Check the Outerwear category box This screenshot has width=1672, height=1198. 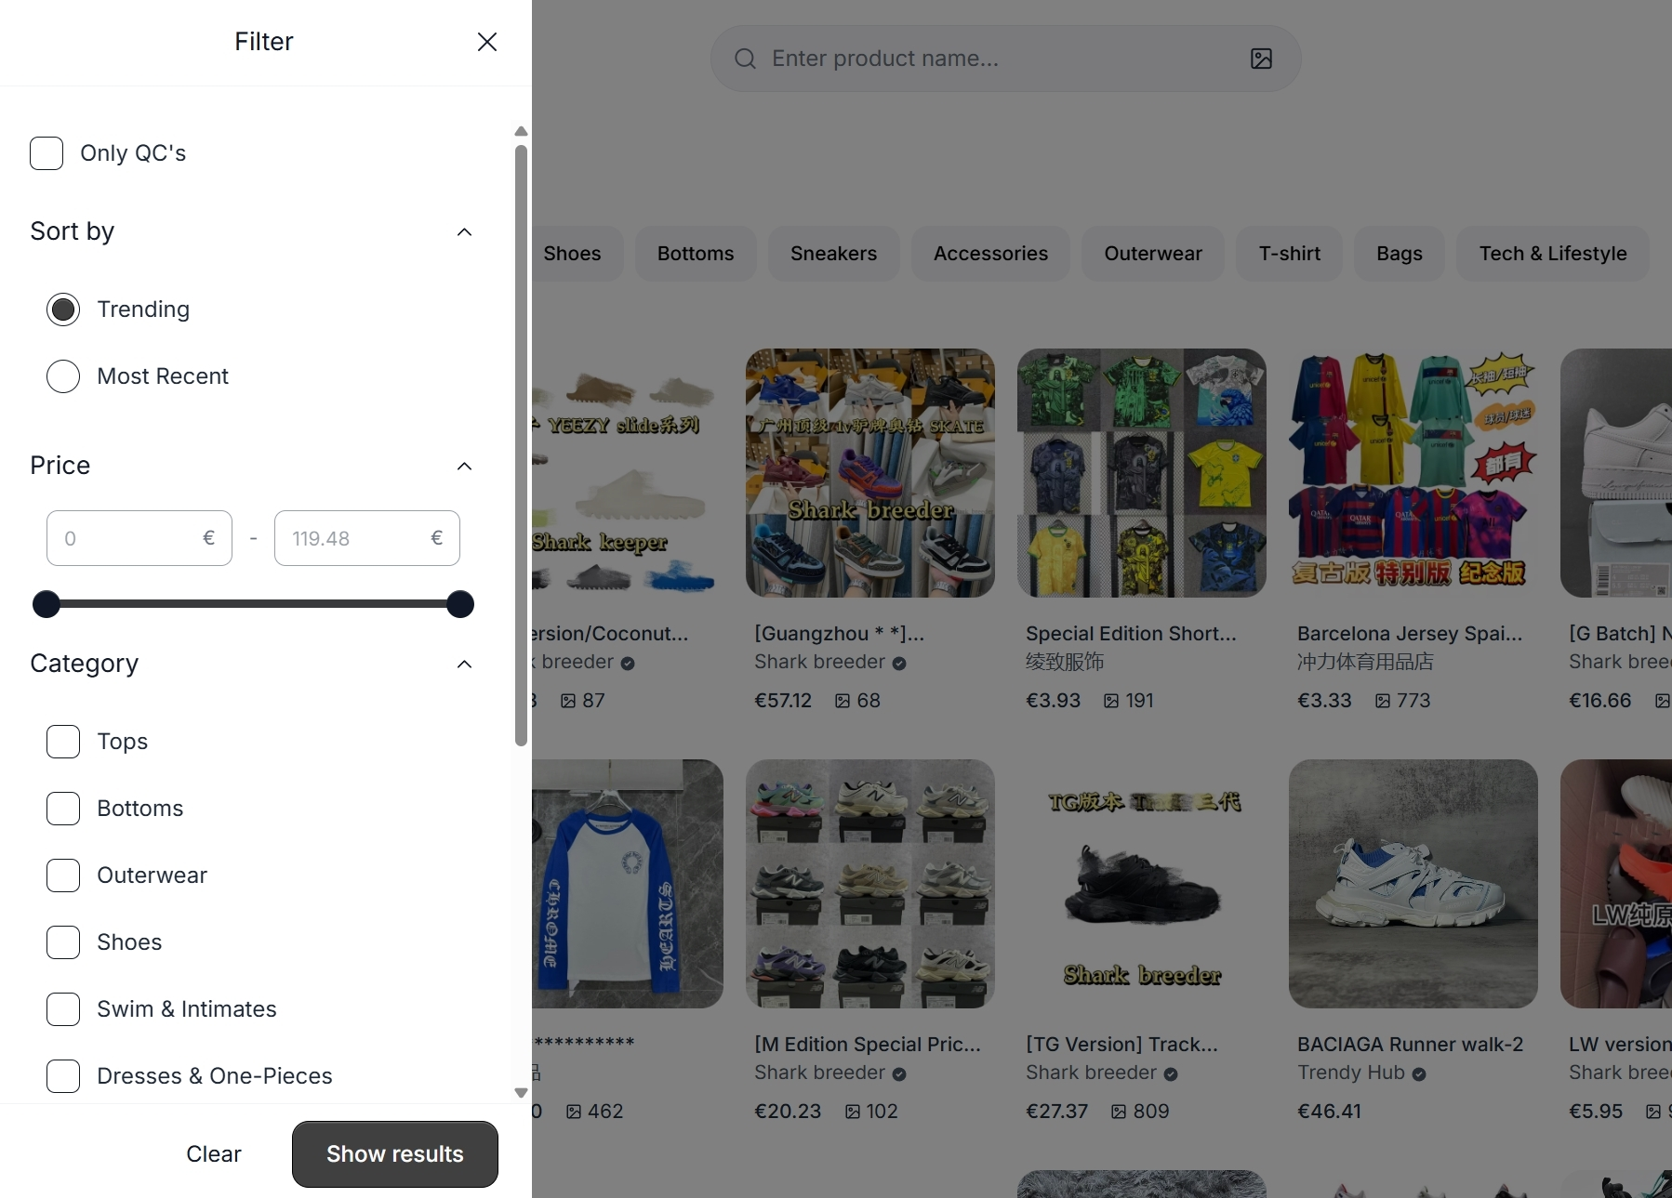tap(63, 875)
